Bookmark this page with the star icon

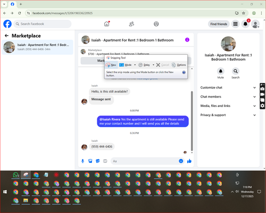pos(244,13)
